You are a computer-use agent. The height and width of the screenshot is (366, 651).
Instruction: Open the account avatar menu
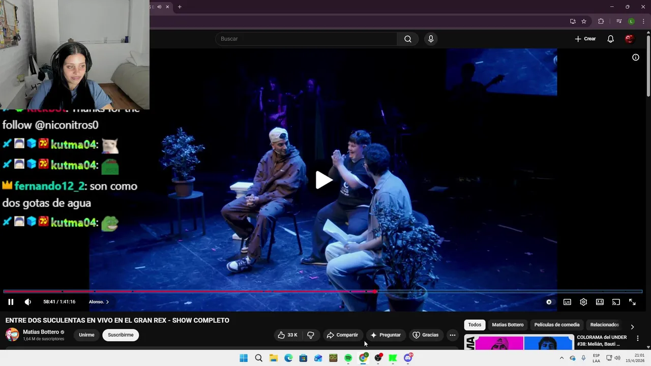630,39
